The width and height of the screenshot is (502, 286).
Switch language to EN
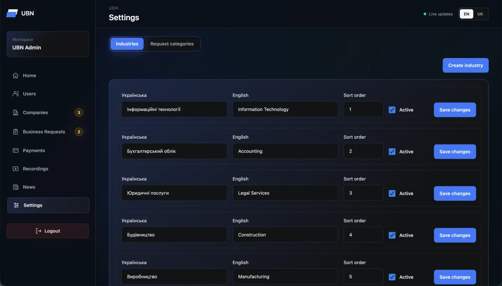click(x=467, y=14)
